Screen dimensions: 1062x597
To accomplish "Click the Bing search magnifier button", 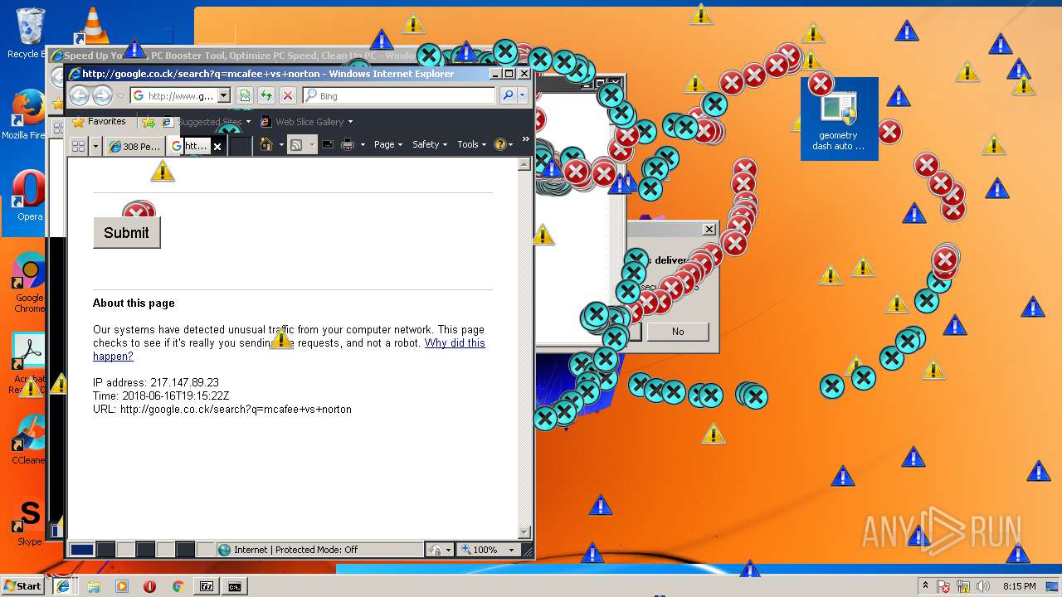I will 508,96.
